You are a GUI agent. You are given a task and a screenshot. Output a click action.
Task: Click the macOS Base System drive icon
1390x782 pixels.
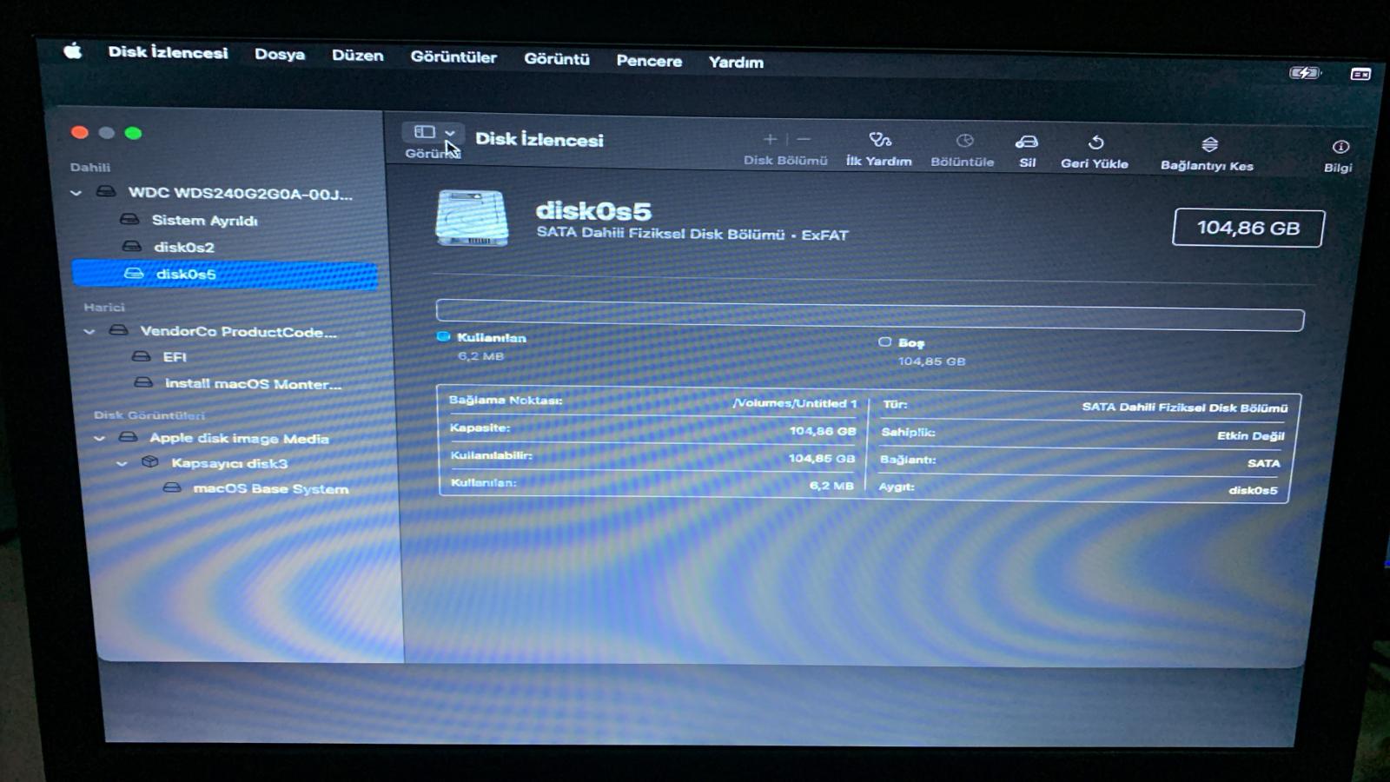coord(172,487)
